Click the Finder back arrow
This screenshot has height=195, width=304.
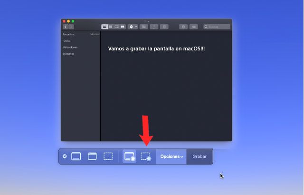pos(66,27)
